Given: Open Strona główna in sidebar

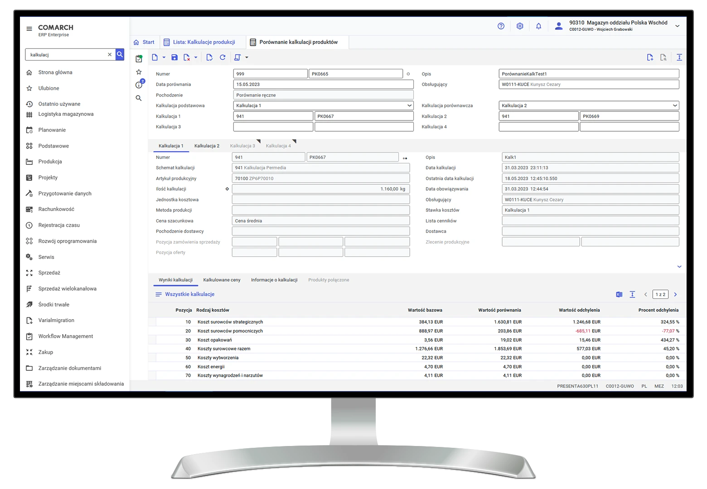Looking at the screenshot, I should 55,72.
